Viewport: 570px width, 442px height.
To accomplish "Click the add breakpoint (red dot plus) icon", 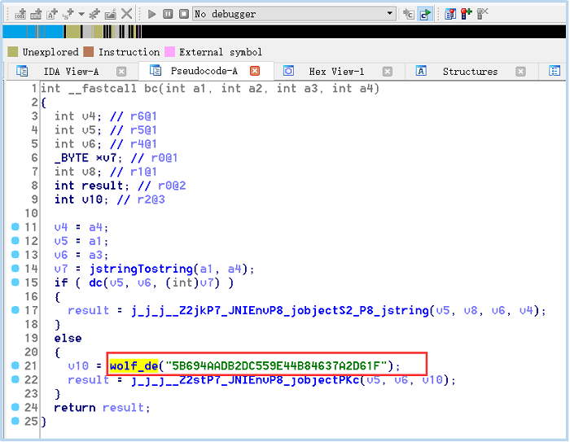I will click(x=466, y=14).
